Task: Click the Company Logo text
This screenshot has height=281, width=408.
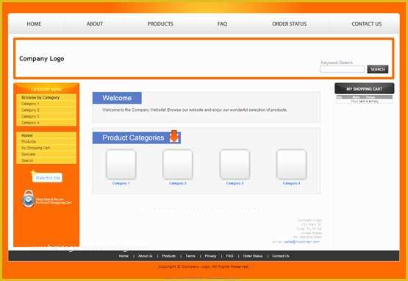Action: [x=42, y=59]
